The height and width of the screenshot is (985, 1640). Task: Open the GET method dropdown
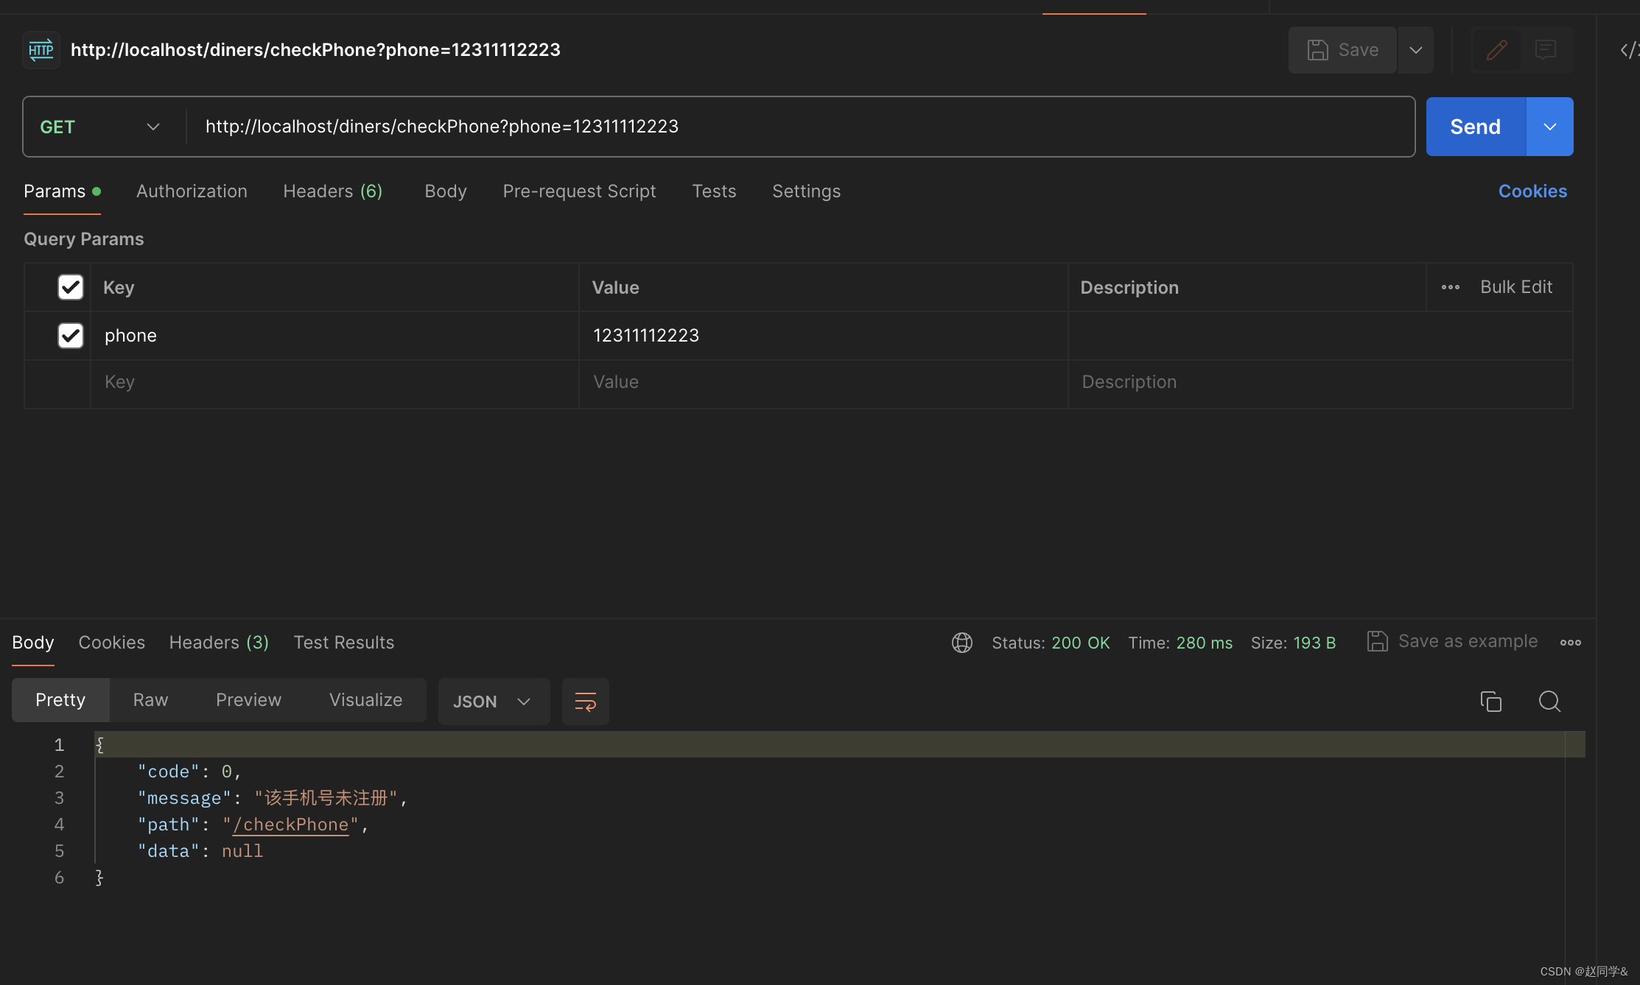coord(101,127)
